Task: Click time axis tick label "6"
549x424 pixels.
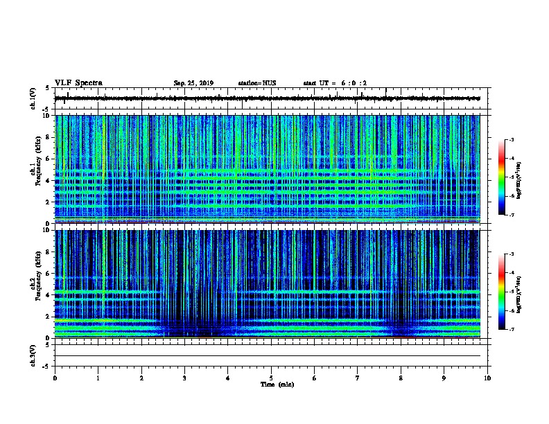Action: [x=315, y=378]
